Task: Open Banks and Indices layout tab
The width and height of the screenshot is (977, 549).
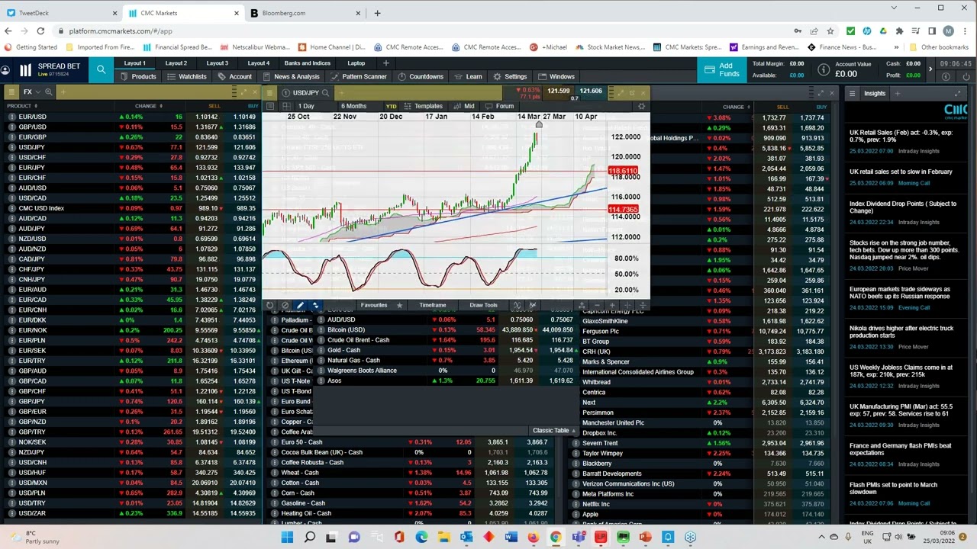Action: click(x=307, y=63)
